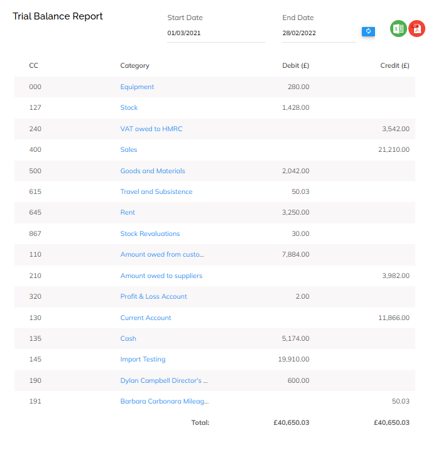Click the End Date field

click(x=319, y=33)
